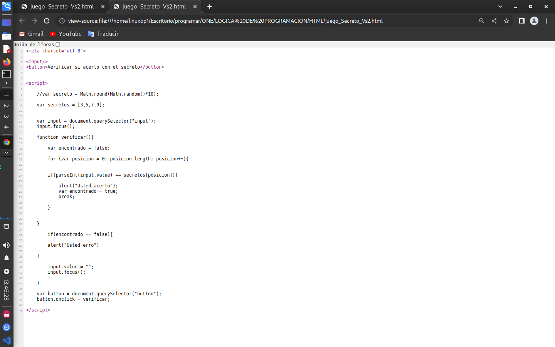Open the YouTube bookmark

pyautogui.click(x=66, y=34)
